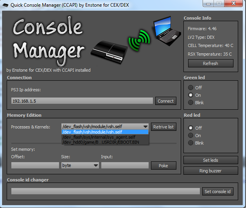Click the laptop image in header

(x=167, y=31)
